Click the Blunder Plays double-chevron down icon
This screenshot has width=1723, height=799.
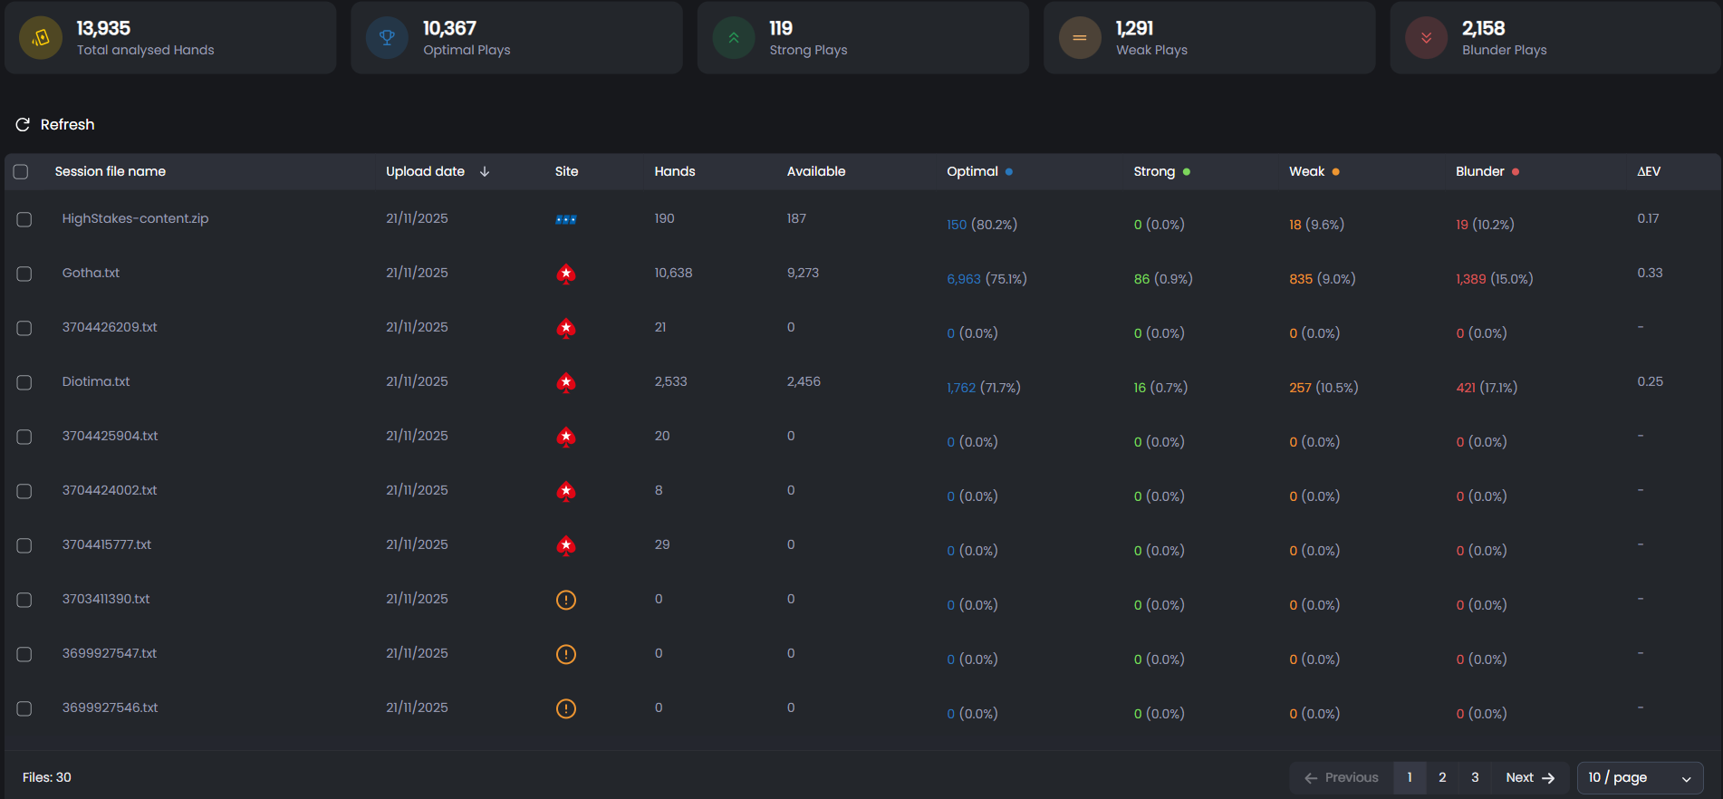tap(1426, 38)
